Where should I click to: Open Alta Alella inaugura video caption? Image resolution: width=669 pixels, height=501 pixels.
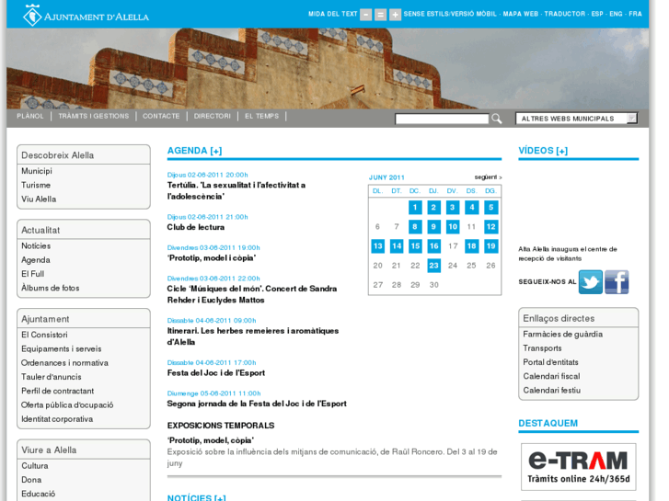[568, 254]
